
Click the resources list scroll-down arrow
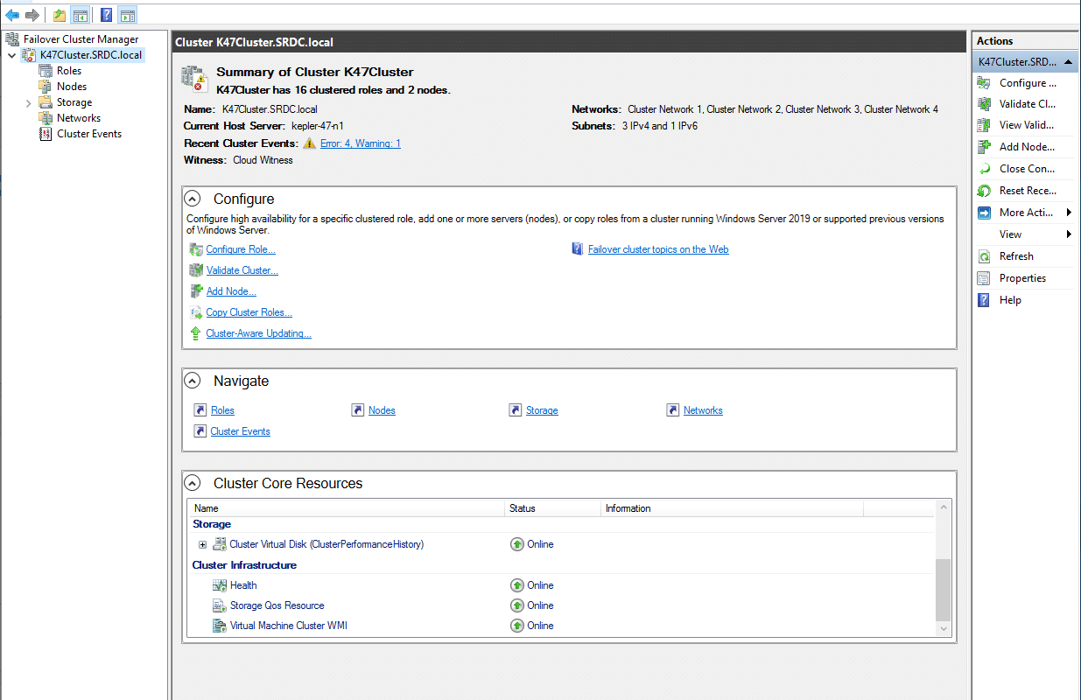943,628
